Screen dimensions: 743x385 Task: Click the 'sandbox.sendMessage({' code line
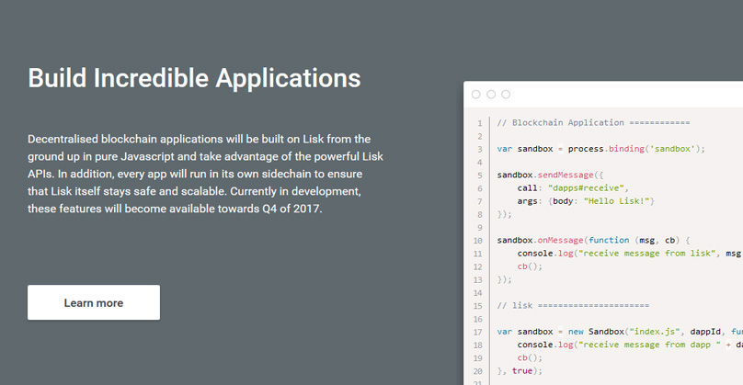coord(550,176)
